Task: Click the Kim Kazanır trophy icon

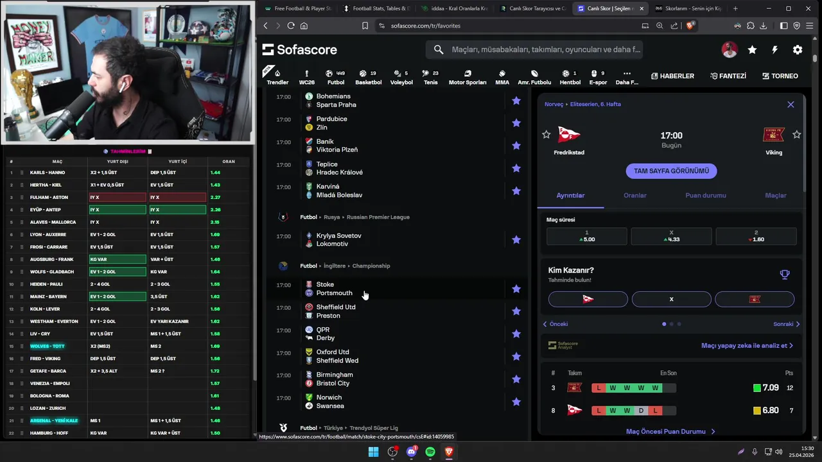Action: click(x=785, y=275)
